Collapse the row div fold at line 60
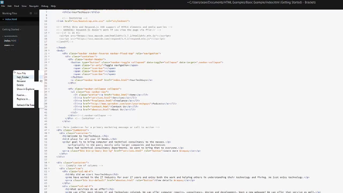343x193 pixels. click(x=49, y=168)
